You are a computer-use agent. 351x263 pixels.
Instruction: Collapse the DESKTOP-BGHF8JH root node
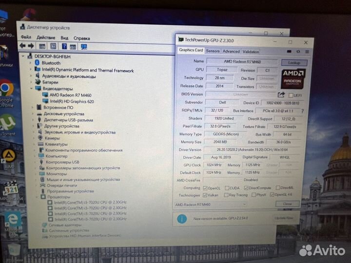click(x=23, y=56)
